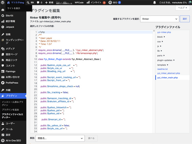Open the notifications bell
Viewport: 192px width, 144px height.
(x=154, y=3)
